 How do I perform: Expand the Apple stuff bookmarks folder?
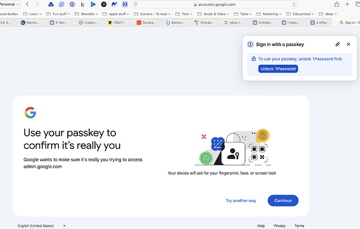point(116,14)
